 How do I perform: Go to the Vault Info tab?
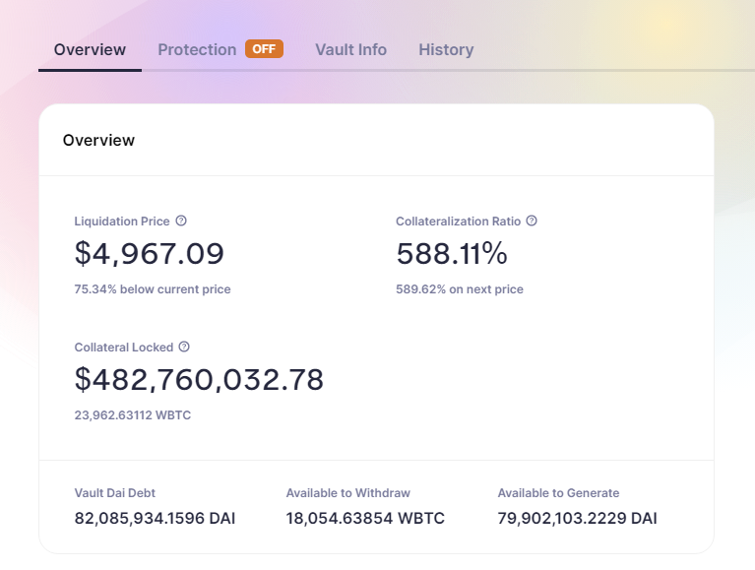(x=350, y=49)
